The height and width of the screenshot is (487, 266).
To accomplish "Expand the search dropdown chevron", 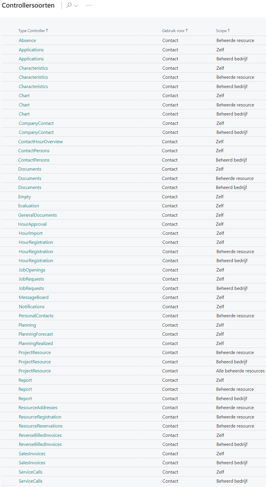I will click(x=76, y=6).
